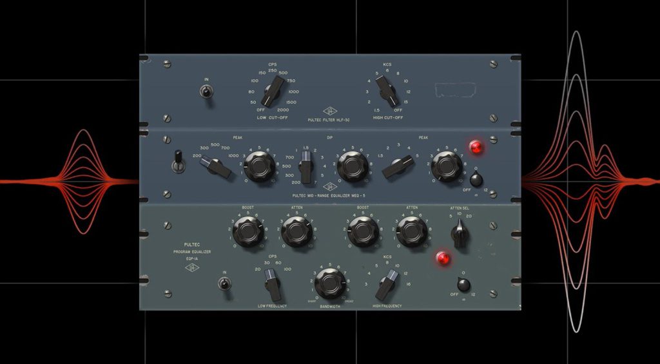
Task: Click the red power lamp on the MEQ-5
Action: [x=476, y=147]
